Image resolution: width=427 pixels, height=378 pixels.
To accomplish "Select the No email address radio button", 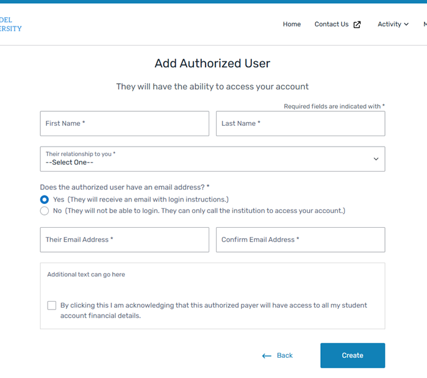I will click(45, 211).
